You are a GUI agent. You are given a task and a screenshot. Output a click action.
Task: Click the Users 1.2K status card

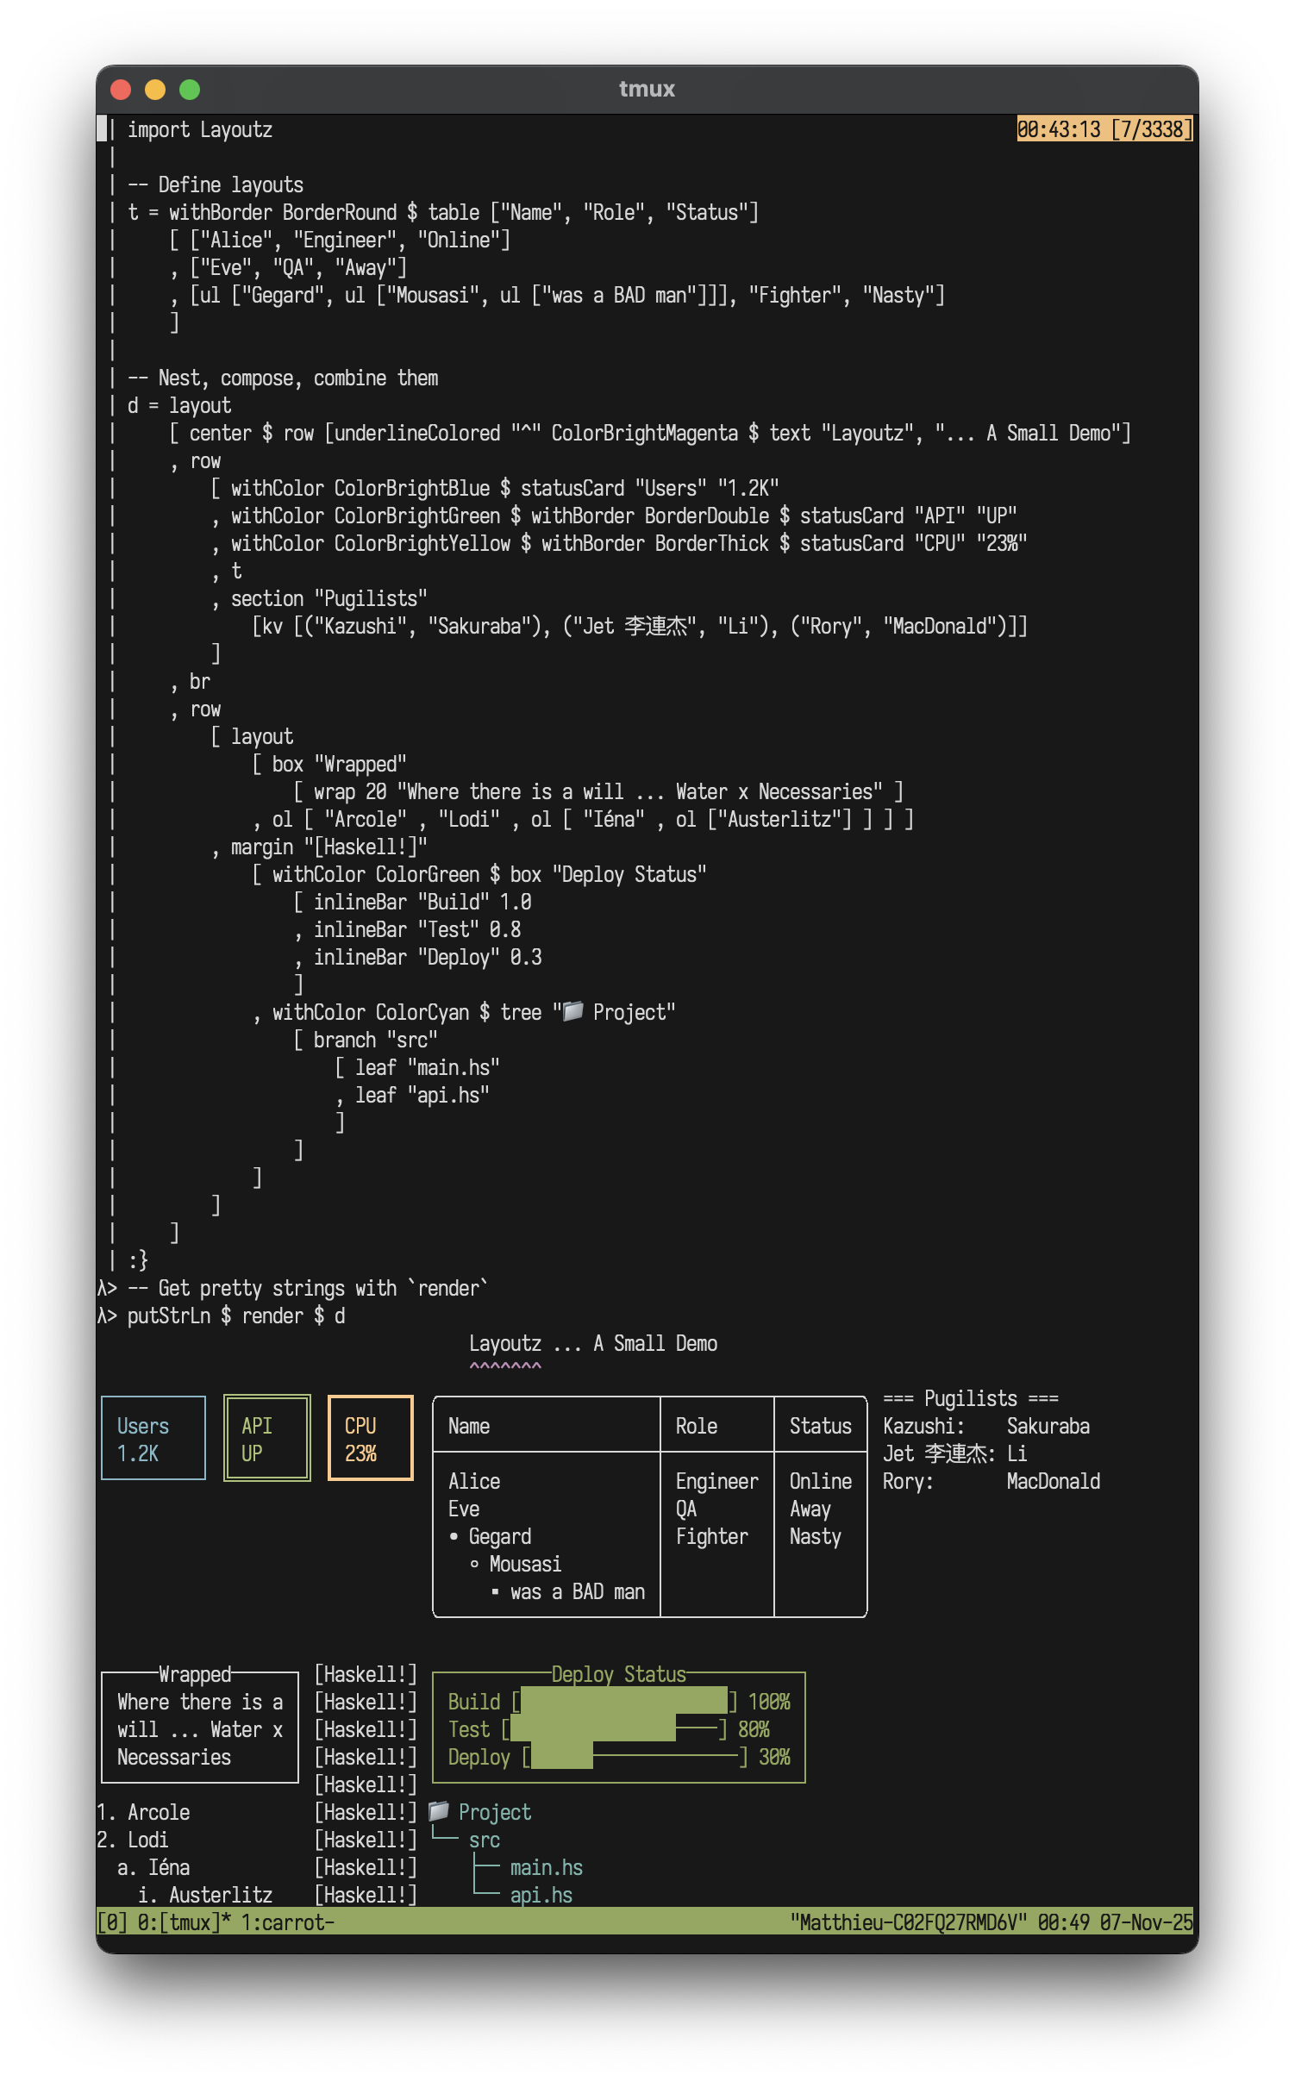(x=153, y=1438)
